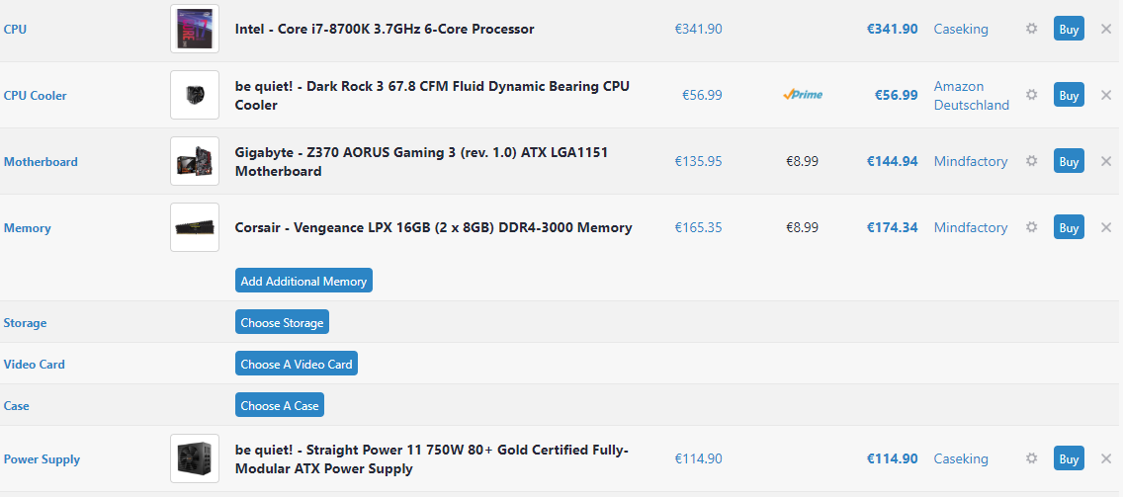Image resolution: width=1123 pixels, height=497 pixels.
Task: Click the Amazon Prime logo in the CPU Cooler row
Action: (802, 95)
